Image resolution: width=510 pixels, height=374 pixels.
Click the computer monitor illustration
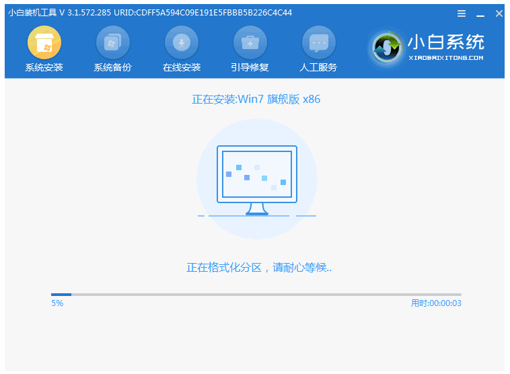coord(257,180)
